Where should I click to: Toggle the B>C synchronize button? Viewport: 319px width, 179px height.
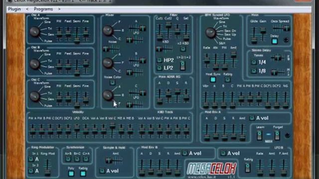point(77,159)
